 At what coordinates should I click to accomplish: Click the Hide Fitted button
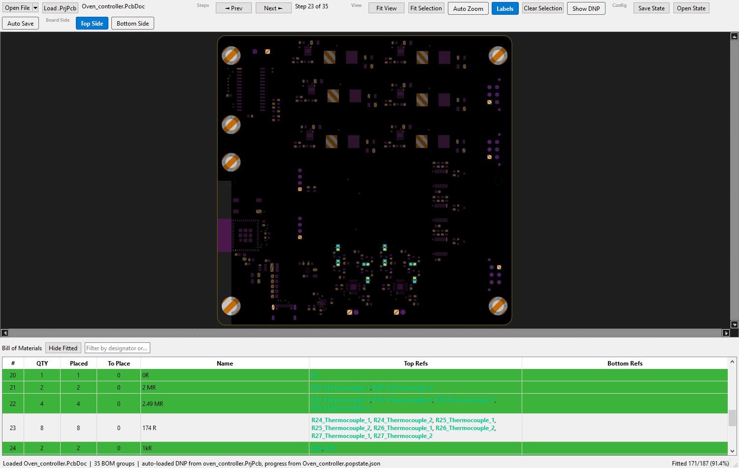(63, 348)
